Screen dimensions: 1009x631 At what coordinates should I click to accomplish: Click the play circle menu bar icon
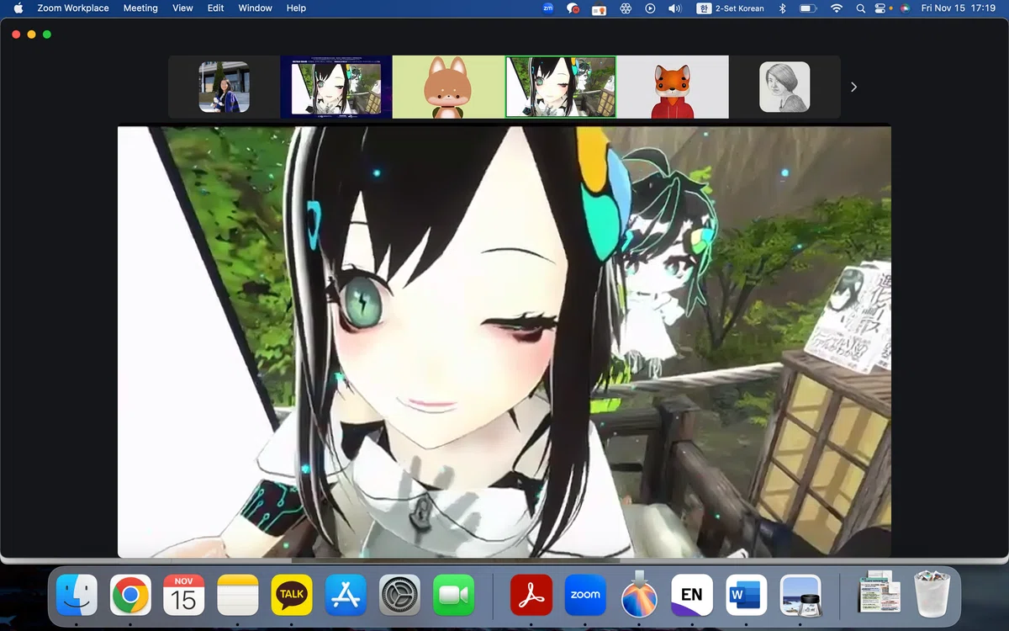[650, 8]
